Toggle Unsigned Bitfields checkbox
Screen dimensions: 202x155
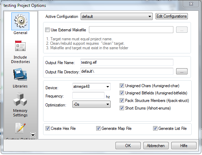coord(122,93)
